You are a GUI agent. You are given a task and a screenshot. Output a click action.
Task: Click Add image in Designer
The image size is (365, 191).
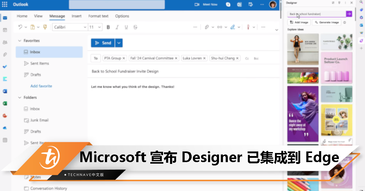click(x=299, y=22)
